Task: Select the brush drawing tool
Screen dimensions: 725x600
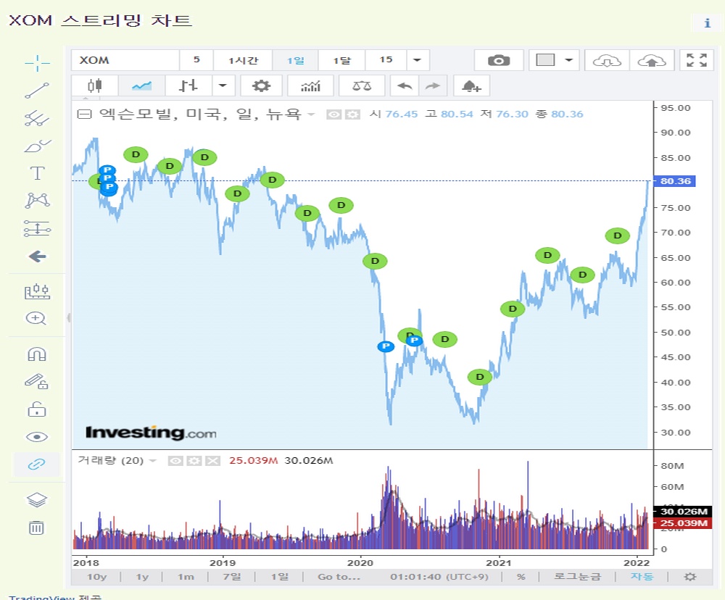Action: click(37, 146)
